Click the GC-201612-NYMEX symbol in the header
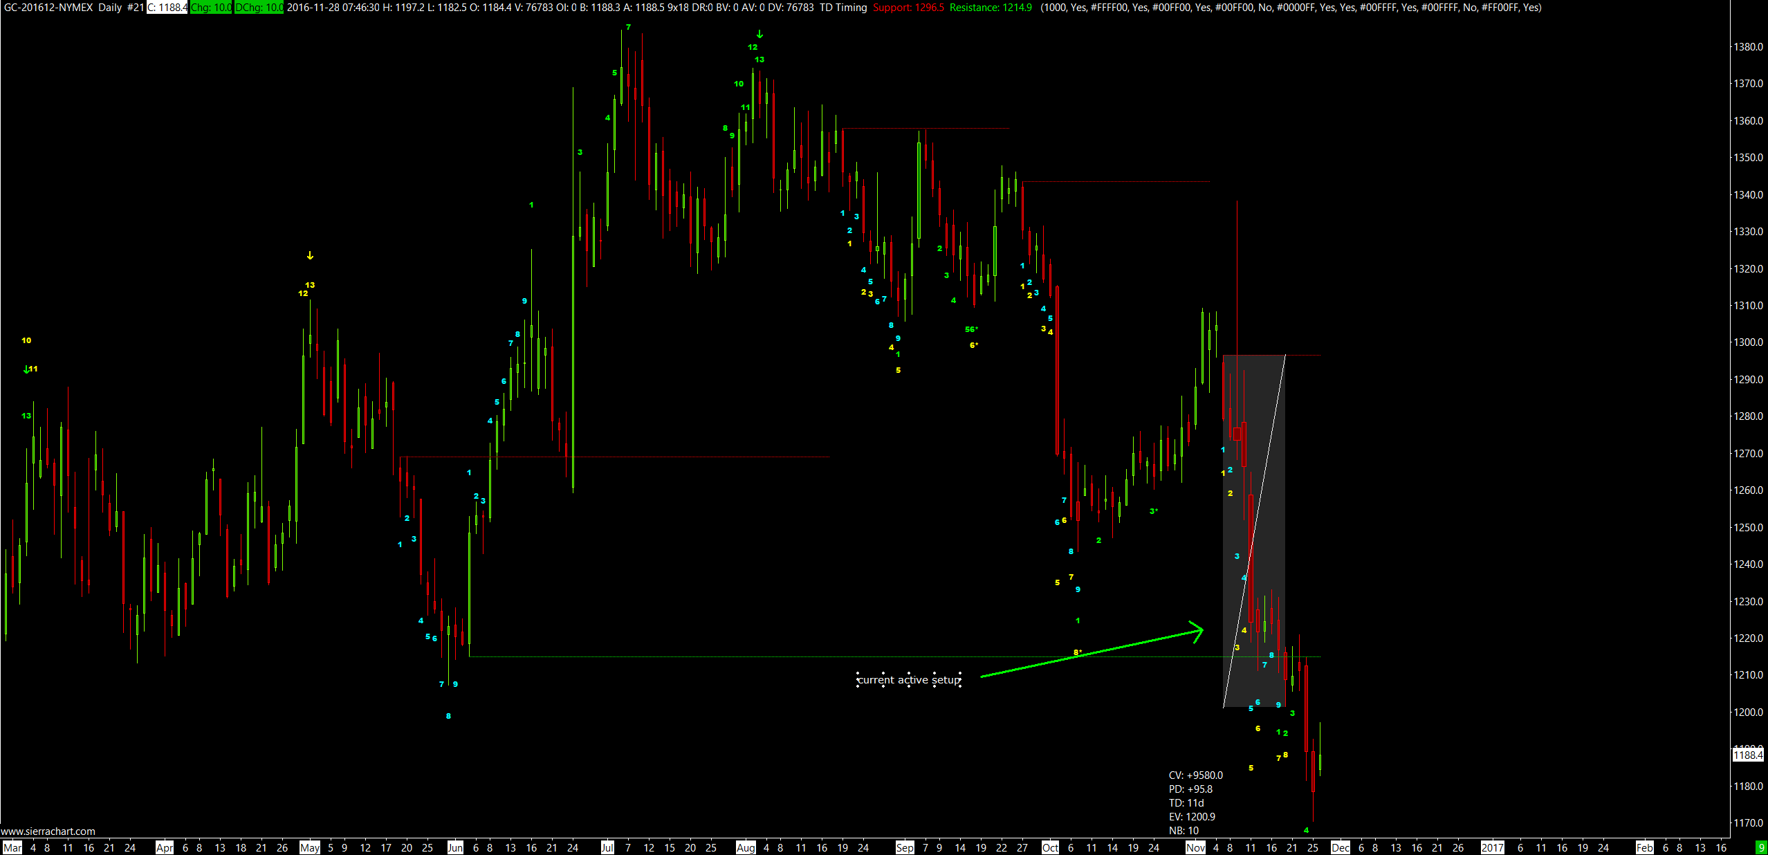1768x855 pixels. point(48,8)
